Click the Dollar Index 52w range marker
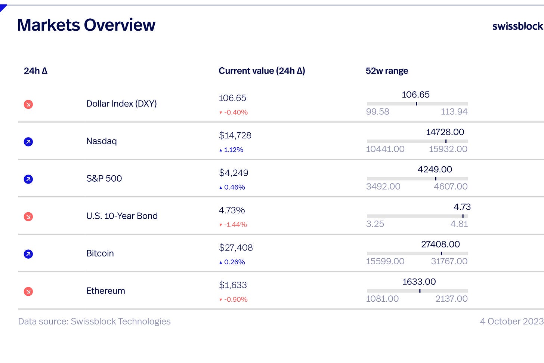Screen dimensions: 544x363 pyautogui.click(x=416, y=104)
